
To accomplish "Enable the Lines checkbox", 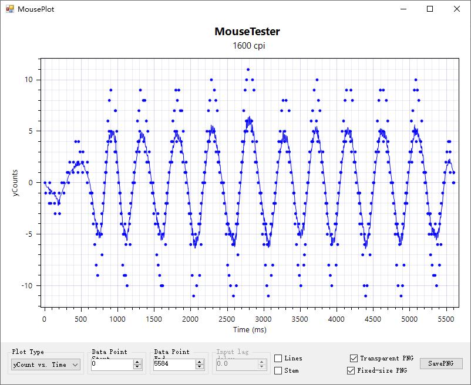I will (x=278, y=358).
